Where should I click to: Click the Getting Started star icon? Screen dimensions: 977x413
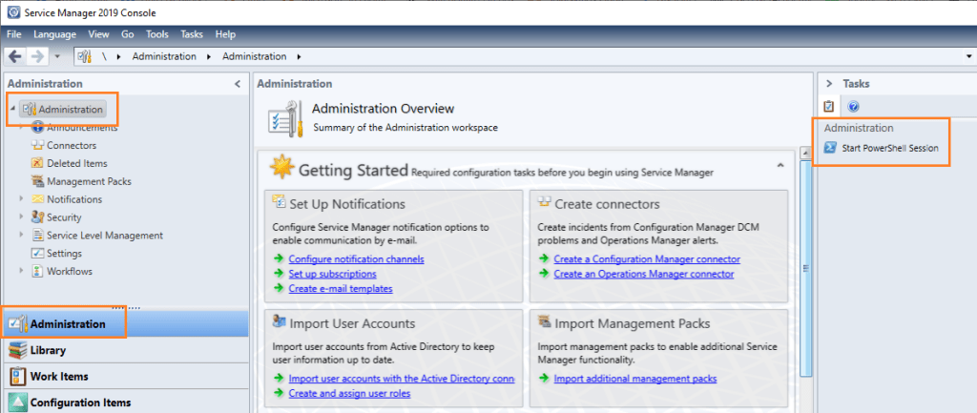pyautogui.click(x=282, y=168)
